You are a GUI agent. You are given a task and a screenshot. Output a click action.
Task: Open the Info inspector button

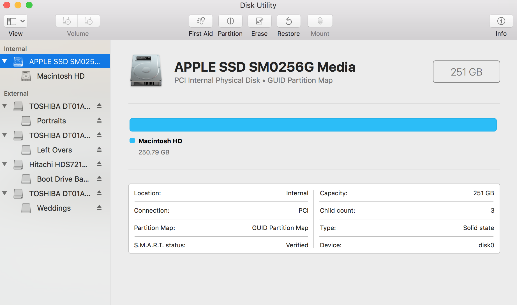pyautogui.click(x=501, y=21)
